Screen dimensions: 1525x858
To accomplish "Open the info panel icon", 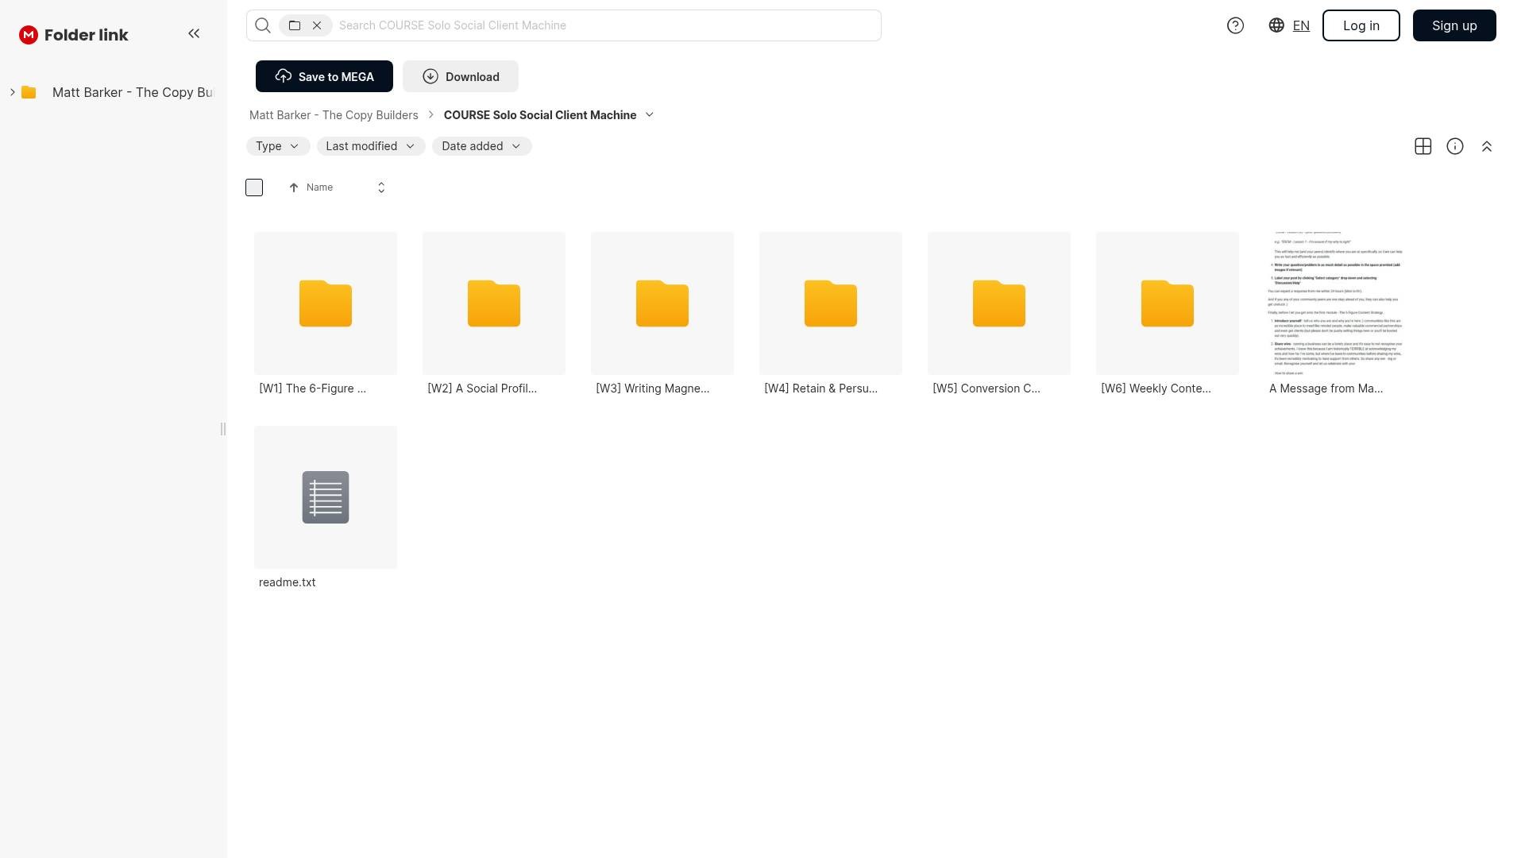I will click(1454, 146).
